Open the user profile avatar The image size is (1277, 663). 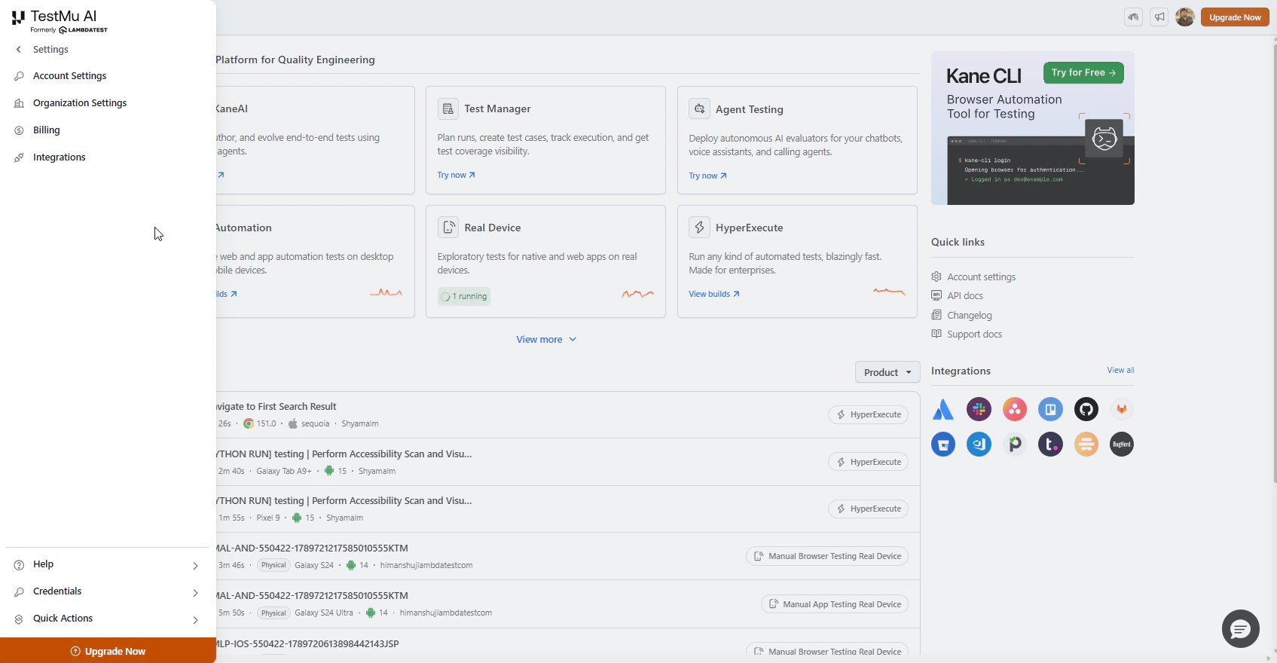[1185, 17]
